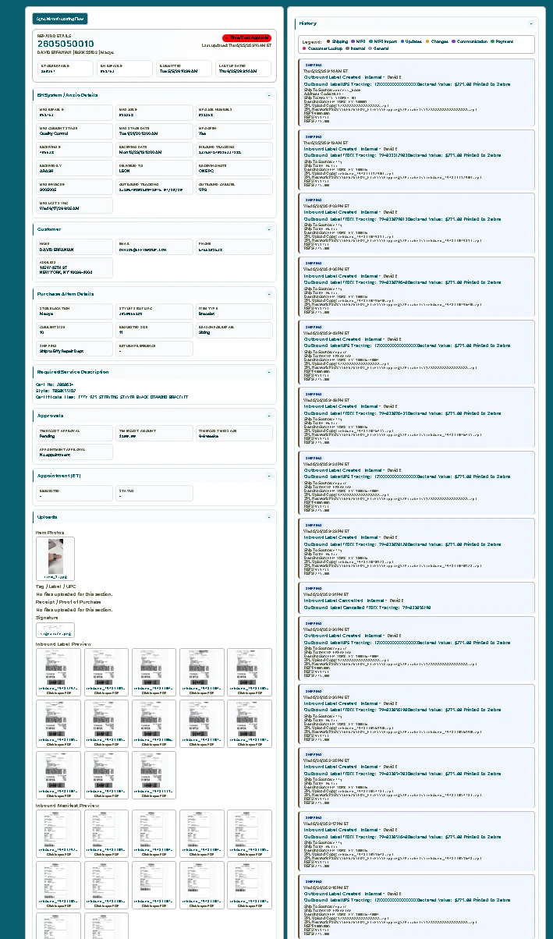The height and width of the screenshot is (939, 553).
Task: Open the first Inbound Label Preview PDF
Action: pyautogui.click(x=59, y=671)
